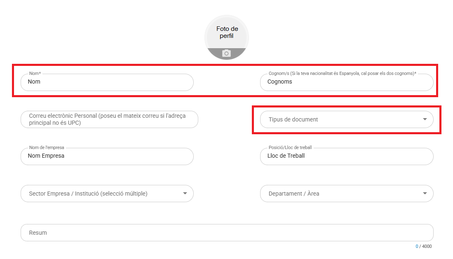Select the 'Foto de perfil' avatar placeholder

[x=226, y=33]
